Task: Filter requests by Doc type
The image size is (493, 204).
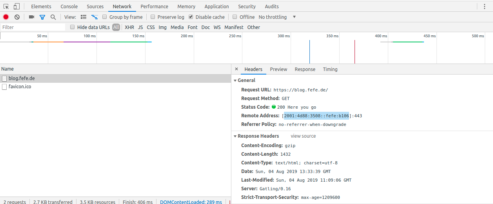Action: 206,27
